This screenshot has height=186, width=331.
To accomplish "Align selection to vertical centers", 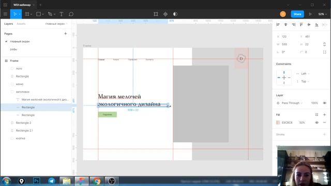I will 309,25.
